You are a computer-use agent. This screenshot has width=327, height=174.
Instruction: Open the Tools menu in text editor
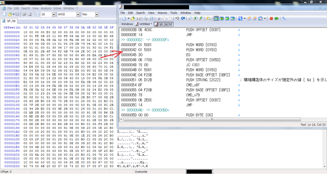(174, 12)
